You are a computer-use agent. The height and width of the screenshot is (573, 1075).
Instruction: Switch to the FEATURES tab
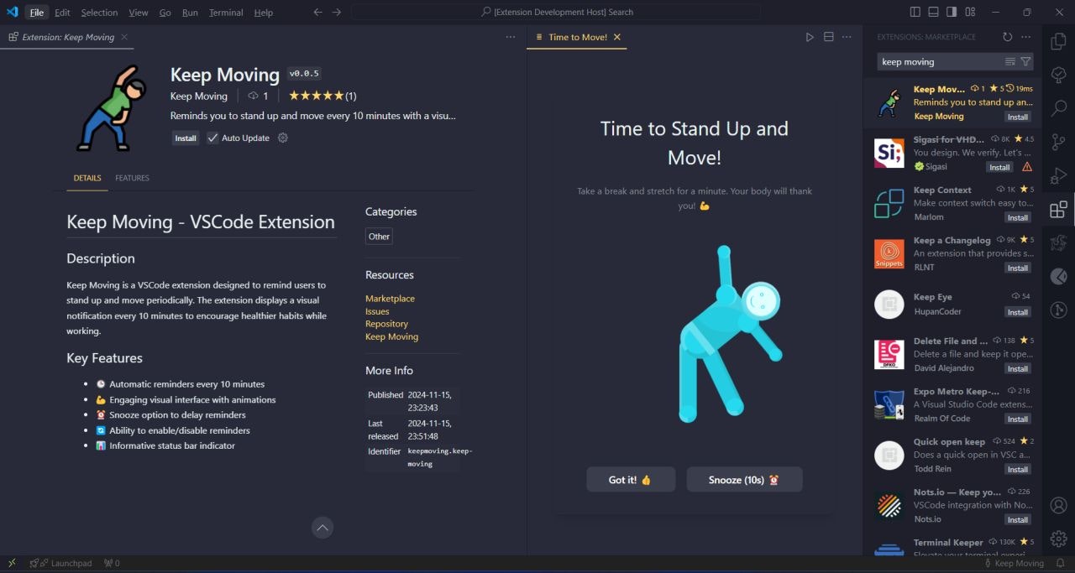132,178
